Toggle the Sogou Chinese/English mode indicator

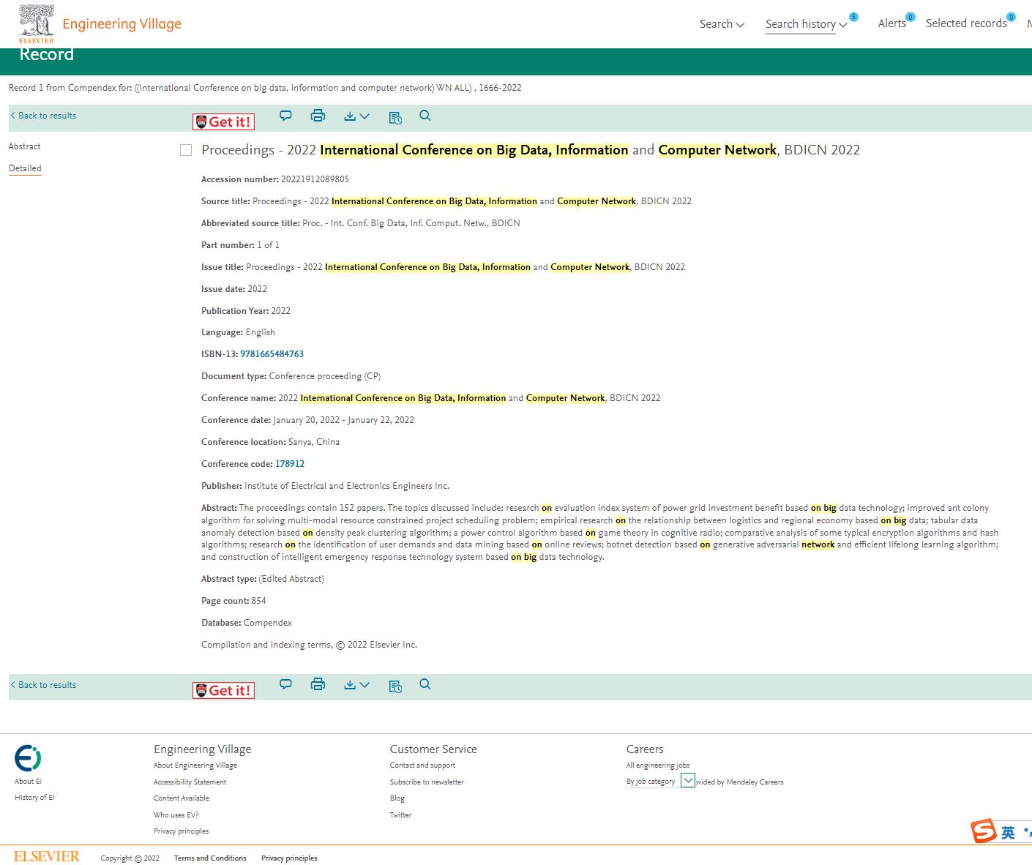click(x=1009, y=833)
